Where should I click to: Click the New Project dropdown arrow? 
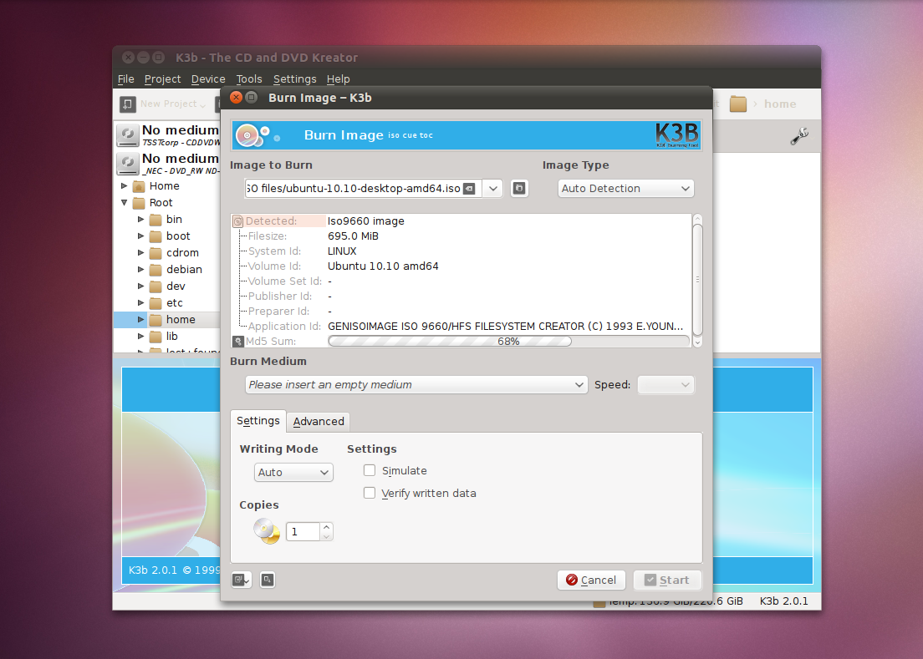pos(203,105)
